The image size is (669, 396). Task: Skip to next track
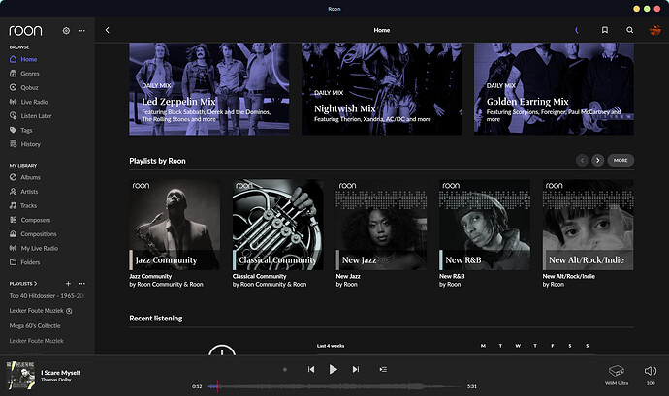pos(356,369)
